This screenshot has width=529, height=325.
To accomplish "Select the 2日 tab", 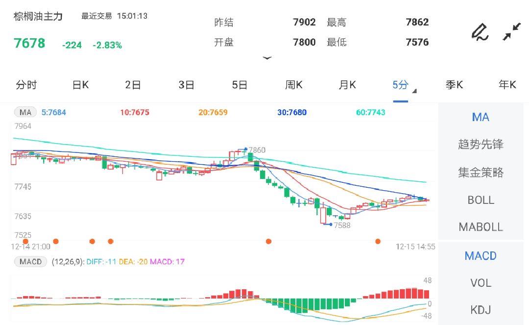I will (x=133, y=85).
